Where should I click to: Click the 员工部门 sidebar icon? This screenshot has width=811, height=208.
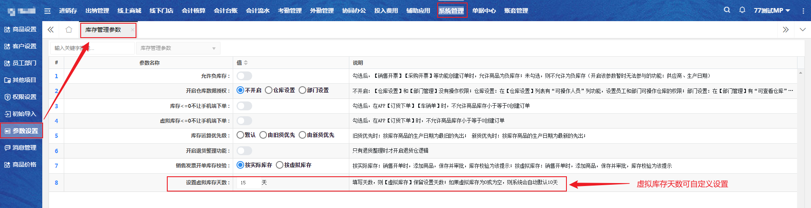(7, 63)
